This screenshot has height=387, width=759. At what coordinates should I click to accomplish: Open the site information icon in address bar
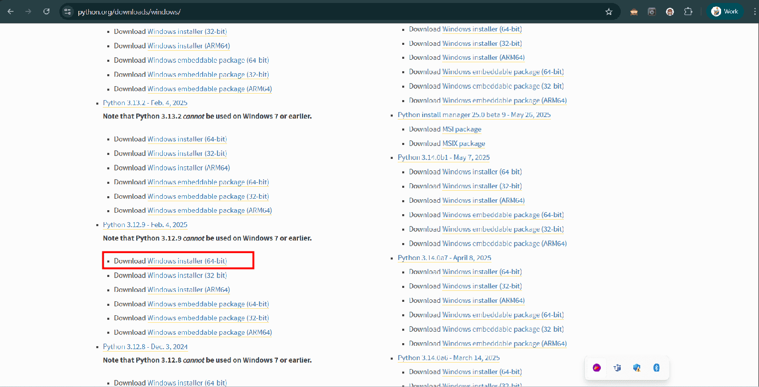[68, 11]
